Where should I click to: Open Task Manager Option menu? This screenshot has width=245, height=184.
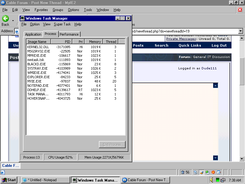tap(35, 24)
